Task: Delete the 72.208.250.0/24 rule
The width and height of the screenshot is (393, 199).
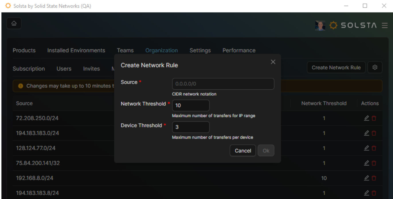Action: coord(374,118)
